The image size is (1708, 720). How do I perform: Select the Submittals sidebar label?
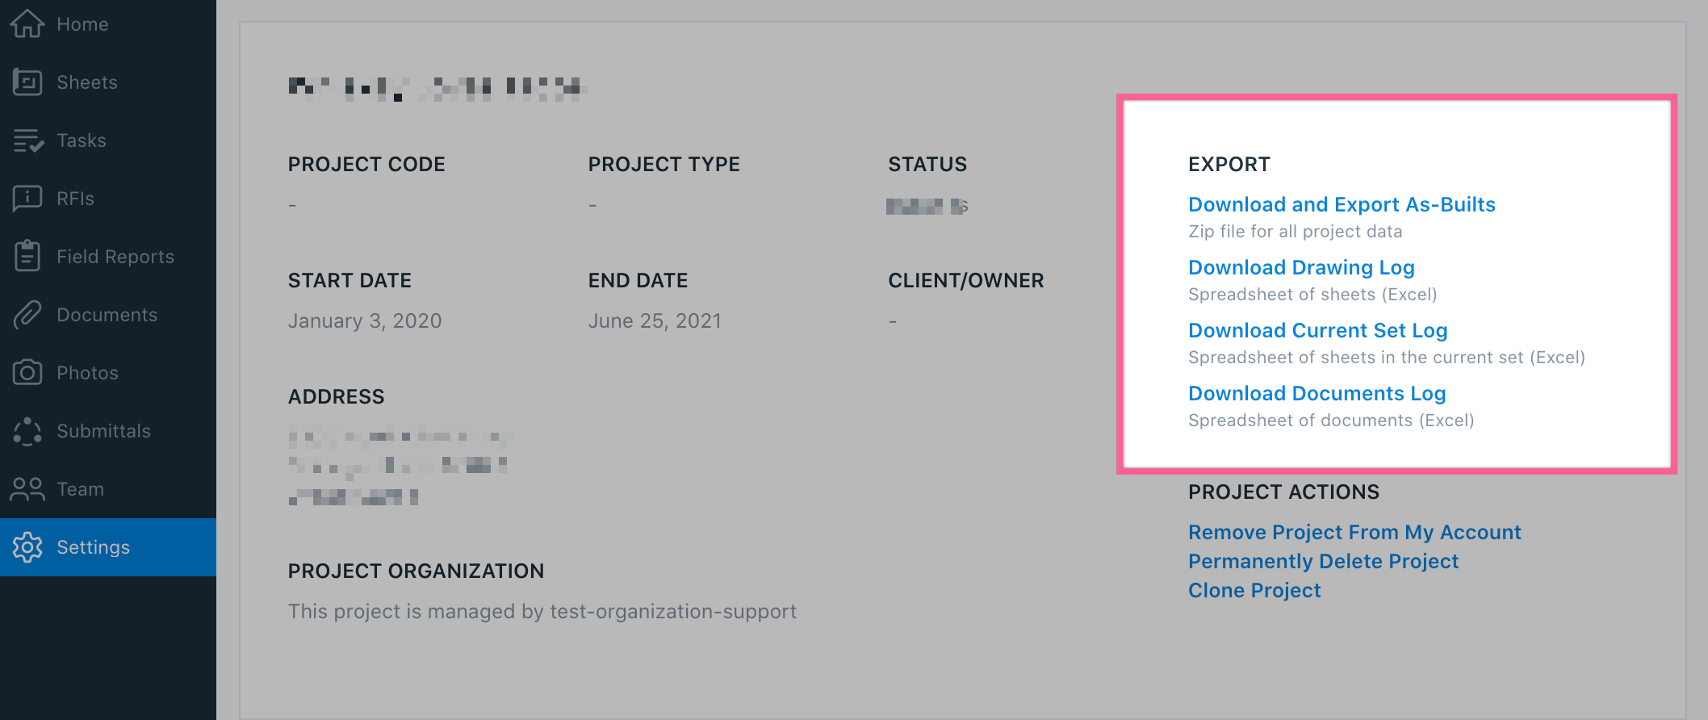tap(104, 431)
